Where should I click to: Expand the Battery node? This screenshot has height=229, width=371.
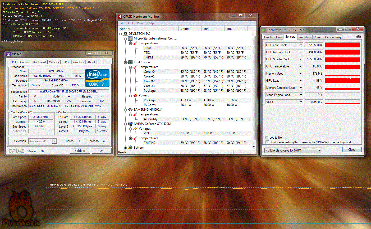coord(126,148)
